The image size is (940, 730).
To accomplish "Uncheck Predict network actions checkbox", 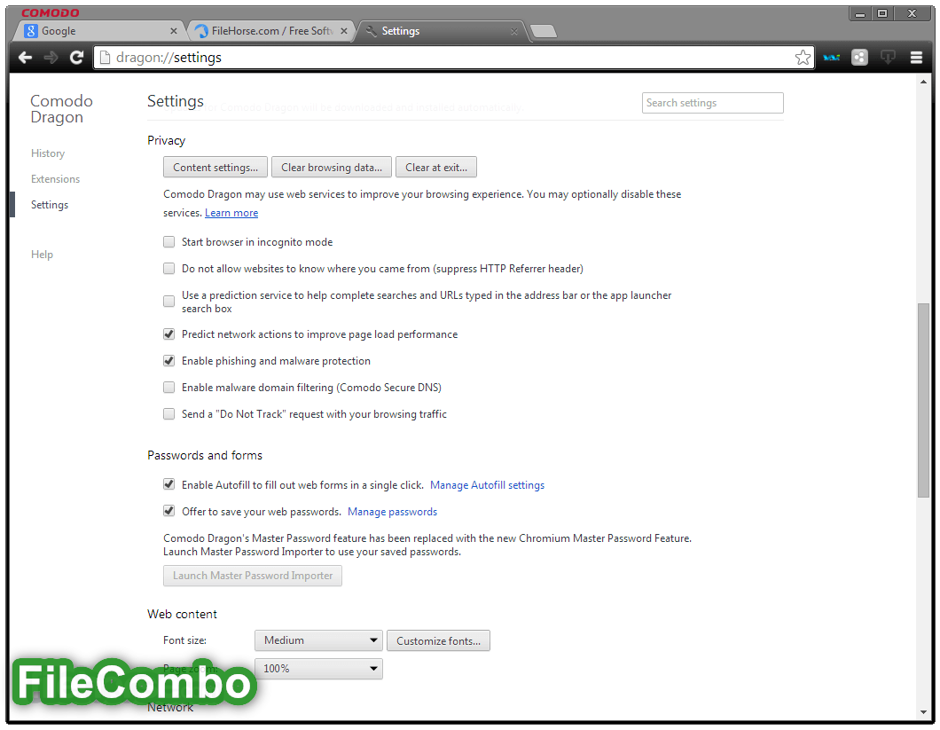I will (169, 334).
